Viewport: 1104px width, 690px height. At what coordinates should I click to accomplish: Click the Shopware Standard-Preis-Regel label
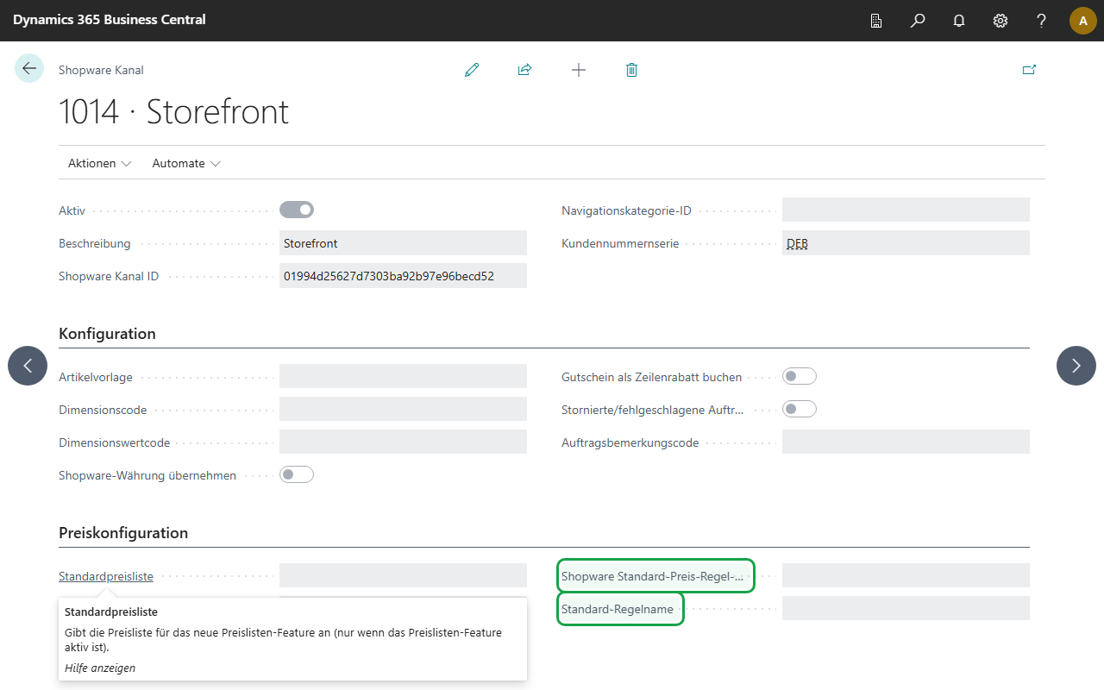pos(653,576)
